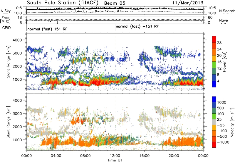Click the "24" label on Power colorbar
235x162 pixels.
pyautogui.click(x=219, y=49)
